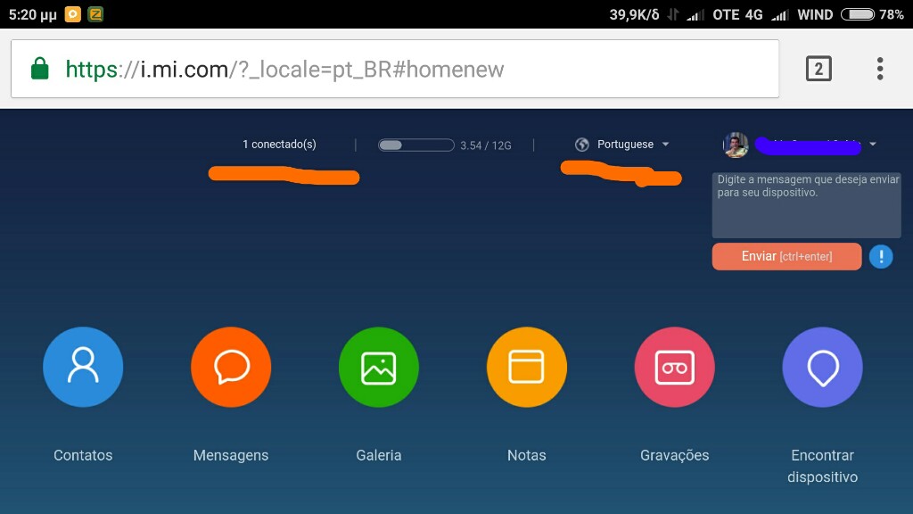Screen dimensions: 913x514
Task: Click the message text area for device
Action: [x=806, y=204]
